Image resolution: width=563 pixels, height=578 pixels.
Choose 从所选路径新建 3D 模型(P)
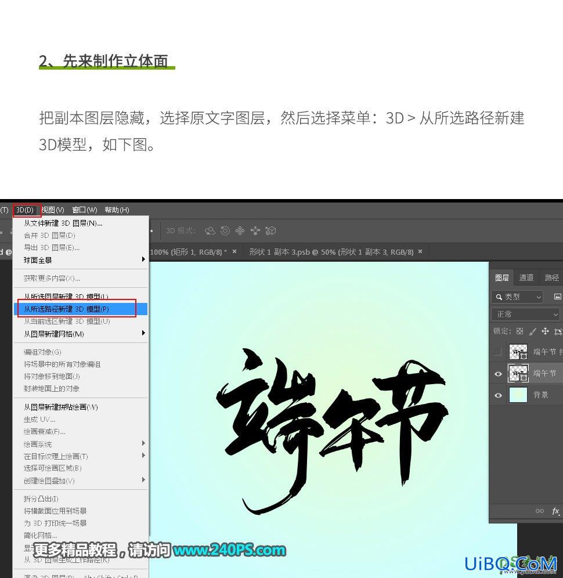click(81, 309)
